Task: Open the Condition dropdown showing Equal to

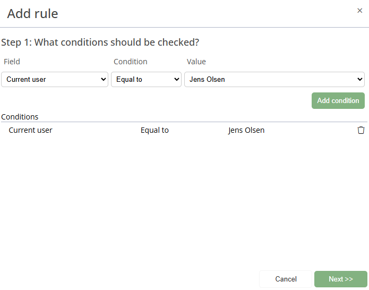Action: 146,80
